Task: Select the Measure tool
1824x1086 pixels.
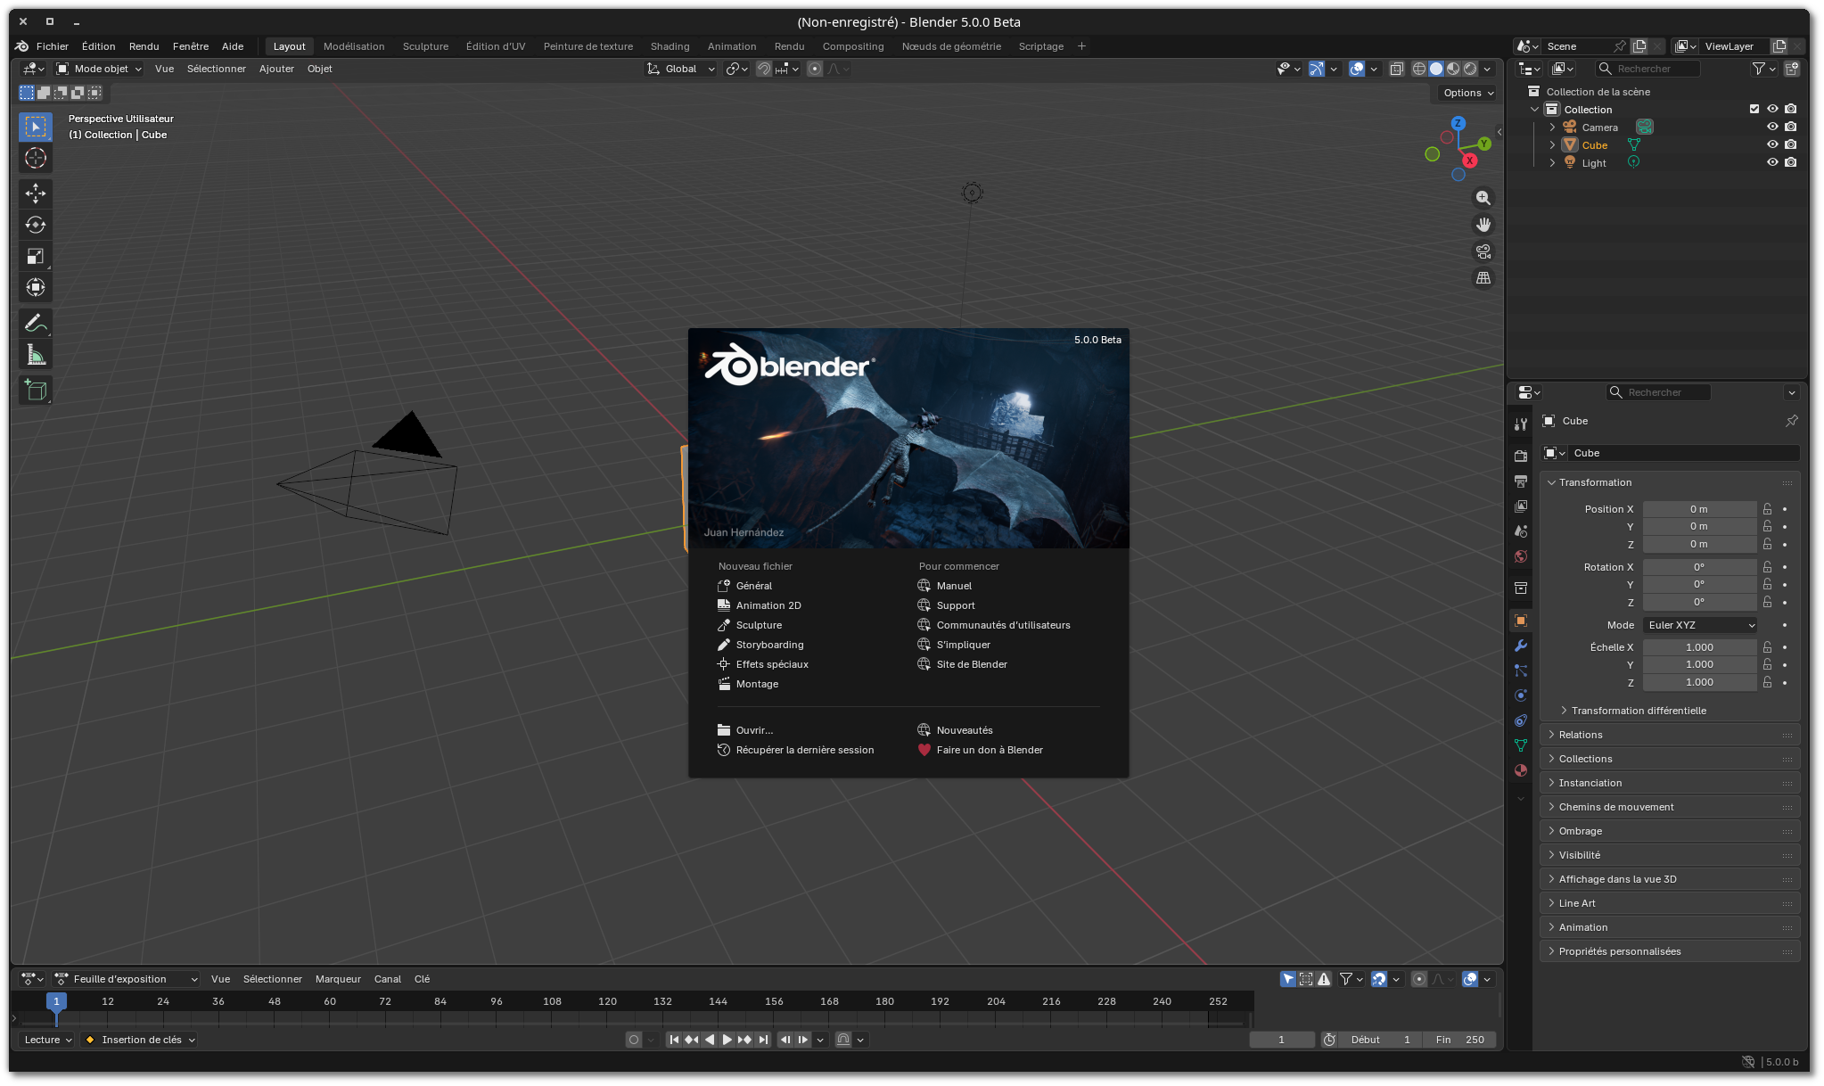Action: coord(36,356)
